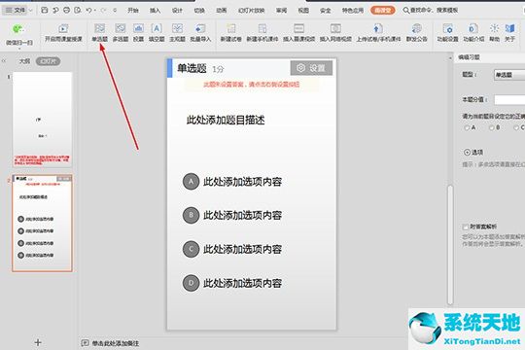Click option D text on the slide
Viewport: 525px width, 350px height.
(x=242, y=283)
